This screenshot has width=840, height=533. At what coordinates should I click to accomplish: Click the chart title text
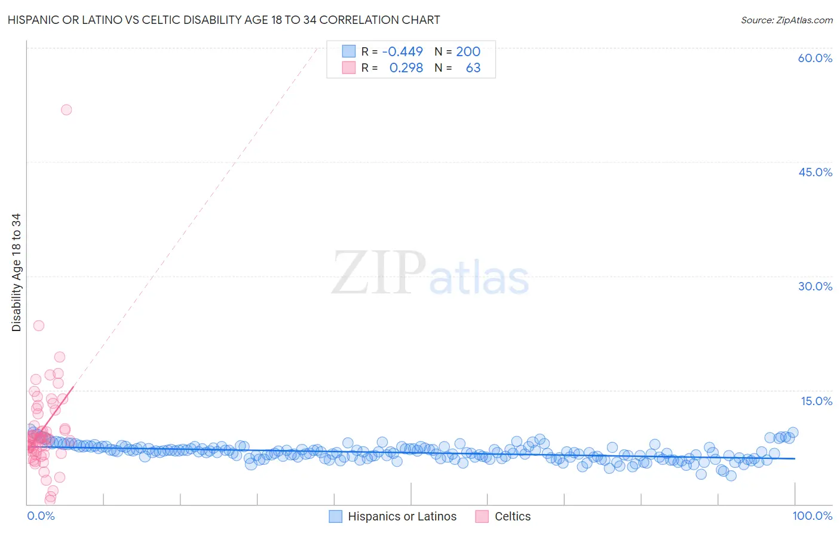click(x=223, y=20)
